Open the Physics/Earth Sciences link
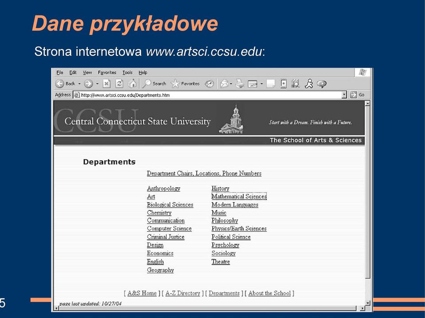 point(239,229)
